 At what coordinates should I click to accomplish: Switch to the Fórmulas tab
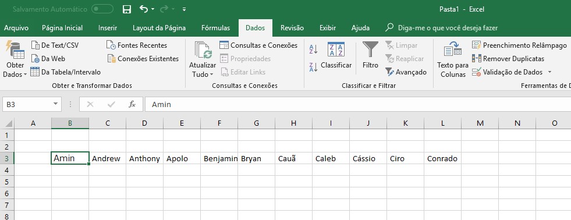click(215, 28)
